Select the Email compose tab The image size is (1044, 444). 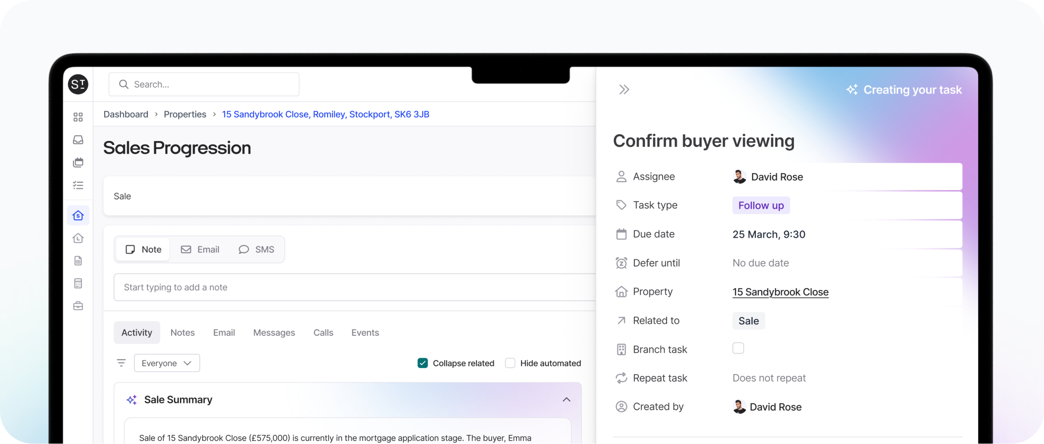click(x=200, y=249)
